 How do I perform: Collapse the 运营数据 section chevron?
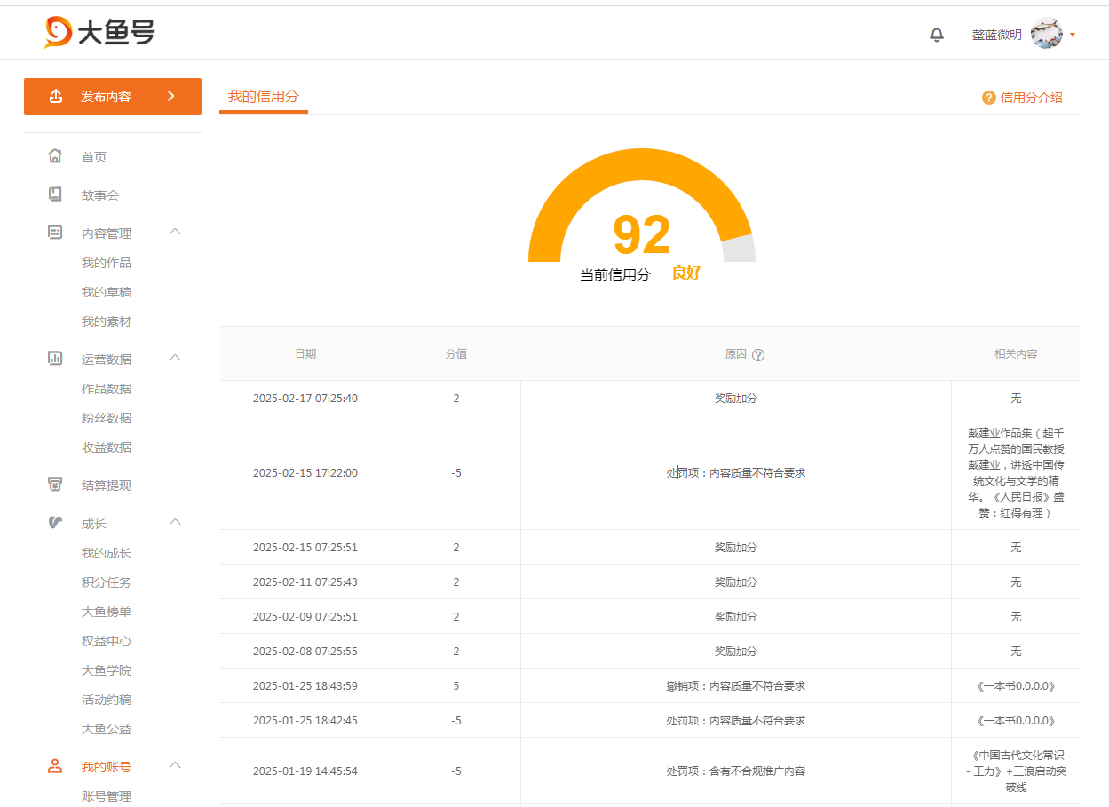click(x=175, y=358)
